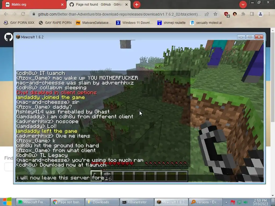This screenshot has height=206, width=275.
Task: Click the Minecraft chat input line
Action: 139,178
